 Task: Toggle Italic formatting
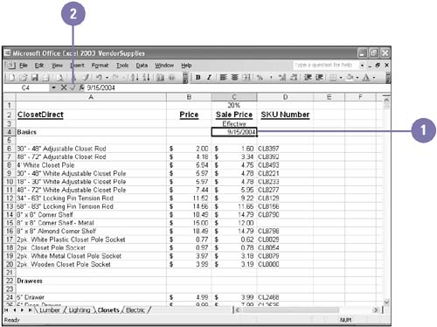(209, 78)
